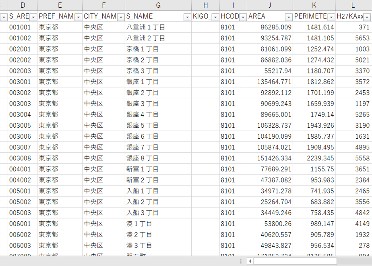Viewport: 372px width, 266px height.
Task: Select perimeter value 2239.345
Action: pos(314,158)
